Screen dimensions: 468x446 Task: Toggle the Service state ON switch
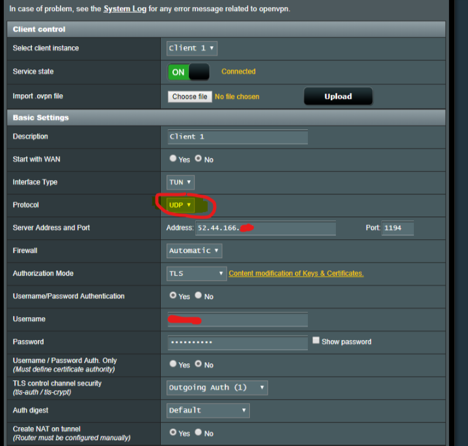coord(189,72)
